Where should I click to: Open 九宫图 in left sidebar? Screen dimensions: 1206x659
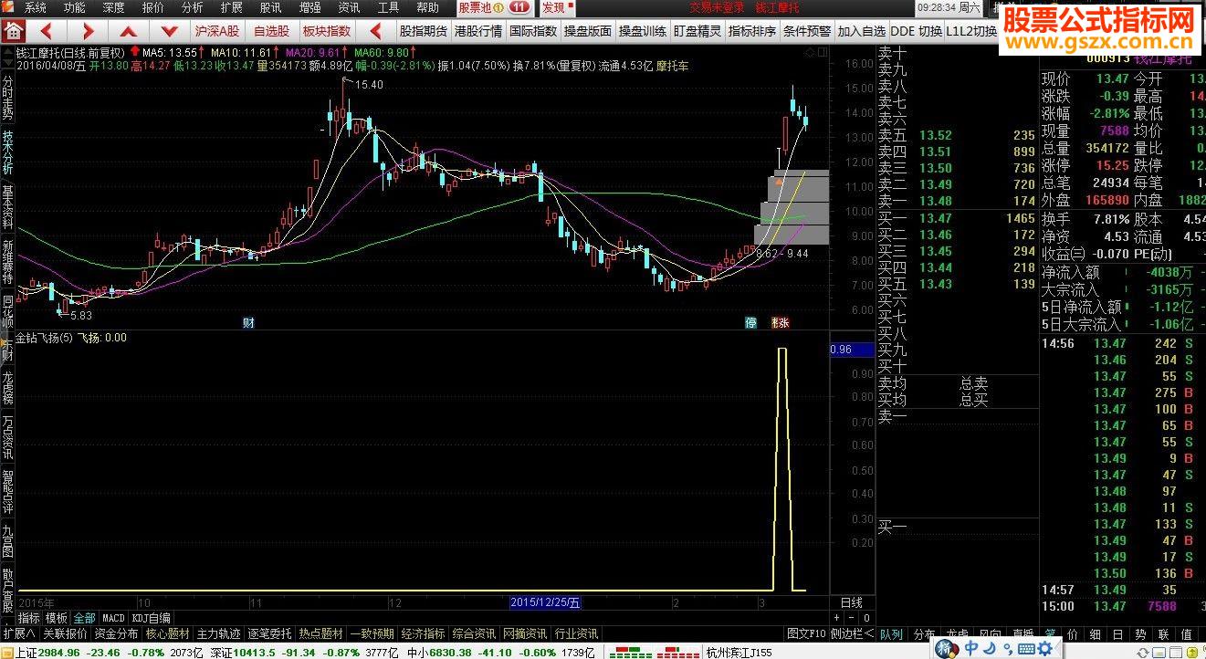[x=7, y=540]
